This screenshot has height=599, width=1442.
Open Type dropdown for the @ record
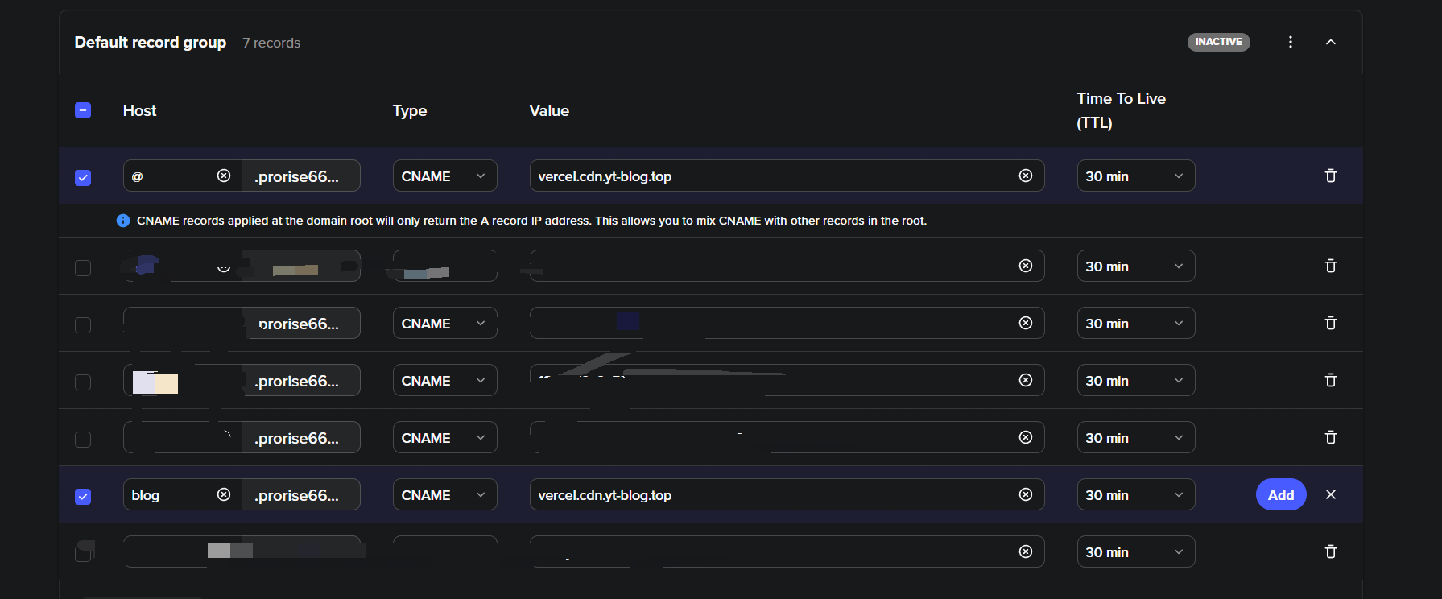point(444,176)
